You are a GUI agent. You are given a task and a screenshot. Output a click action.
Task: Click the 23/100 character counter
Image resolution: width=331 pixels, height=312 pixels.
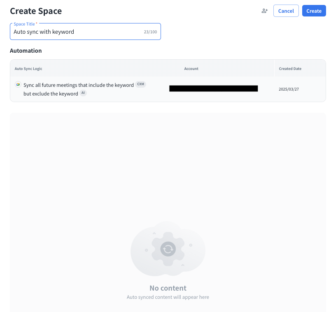pyautogui.click(x=150, y=32)
